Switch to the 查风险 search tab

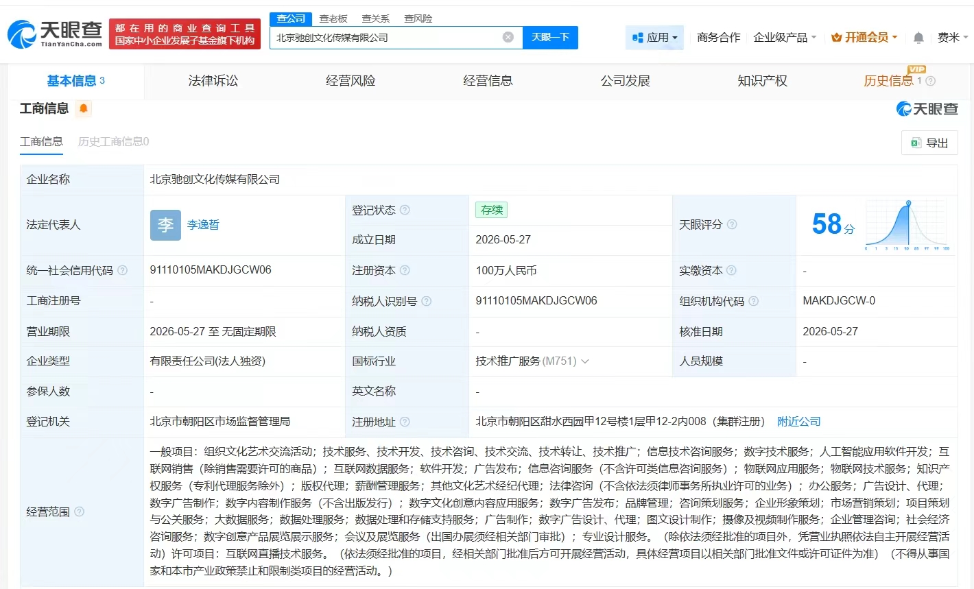pos(418,19)
